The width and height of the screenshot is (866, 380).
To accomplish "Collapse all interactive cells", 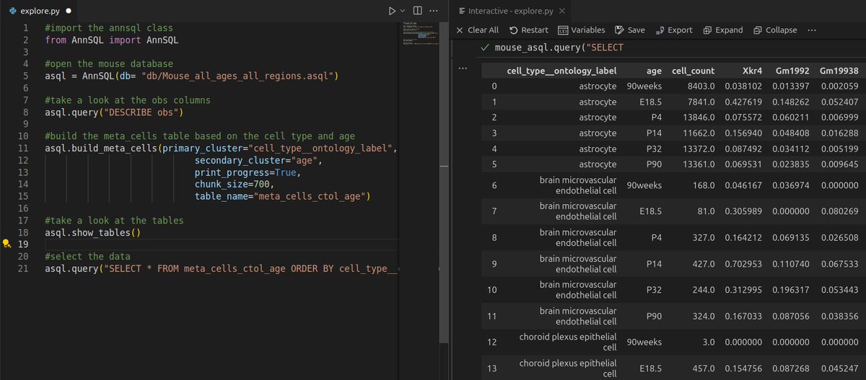I will (775, 30).
